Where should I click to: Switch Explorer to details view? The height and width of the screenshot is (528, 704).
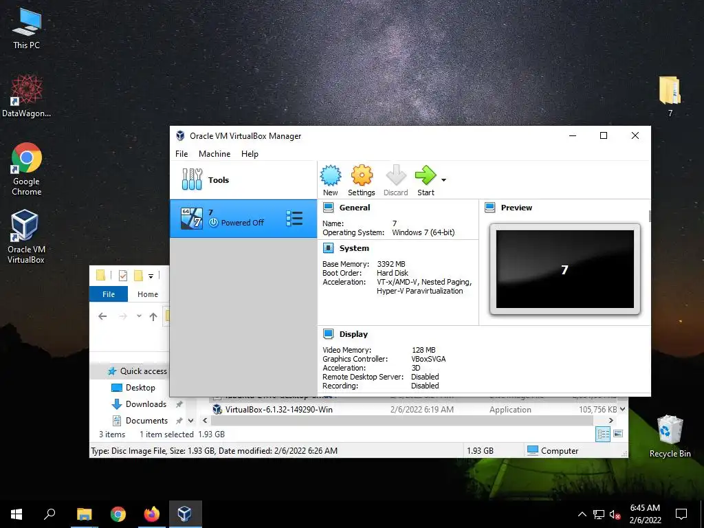(603, 434)
